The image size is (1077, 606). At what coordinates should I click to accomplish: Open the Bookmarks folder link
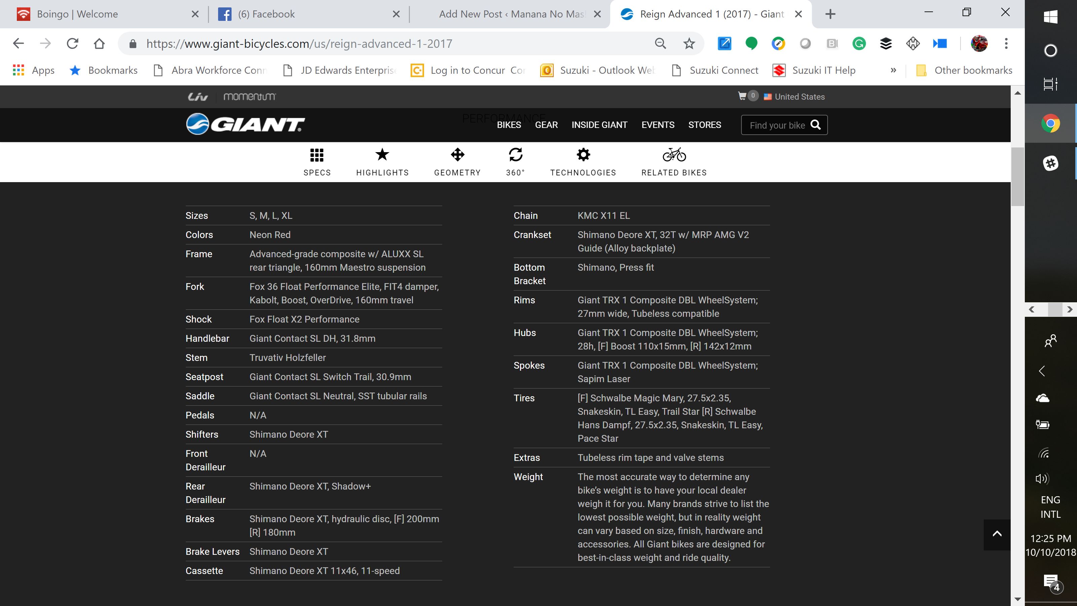click(x=104, y=70)
